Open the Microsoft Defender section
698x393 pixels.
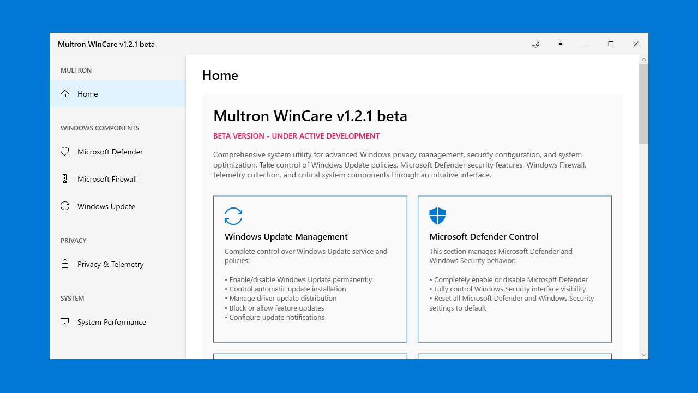pos(110,151)
